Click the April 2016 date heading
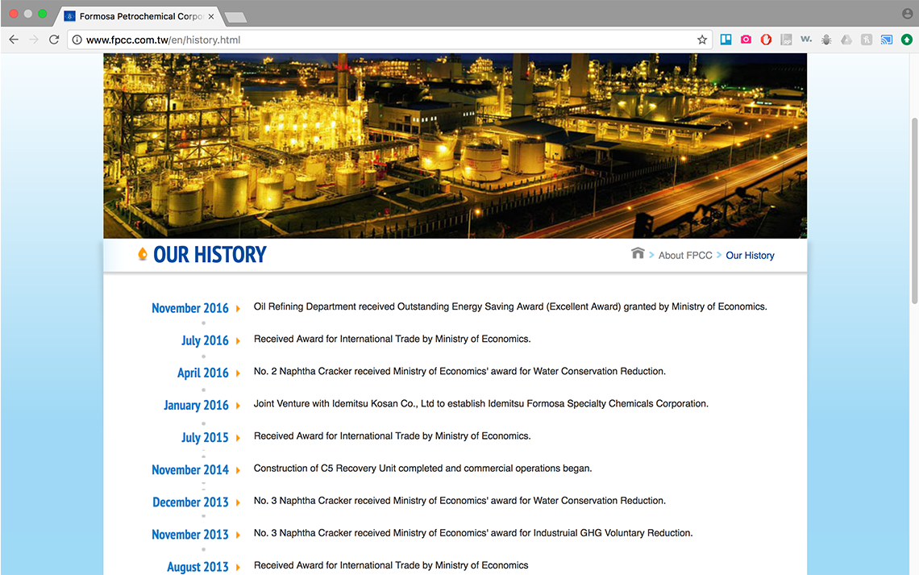This screenshot has width=919, height=575. pos(203,373)
